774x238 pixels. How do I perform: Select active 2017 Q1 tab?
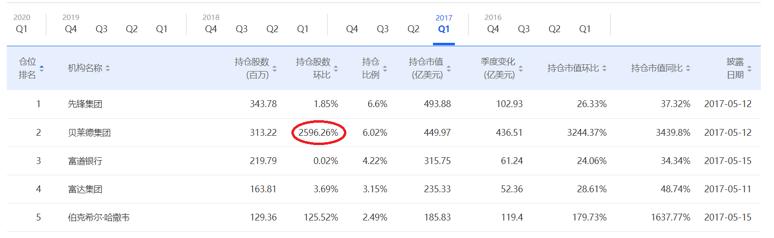tap(444, 29)
